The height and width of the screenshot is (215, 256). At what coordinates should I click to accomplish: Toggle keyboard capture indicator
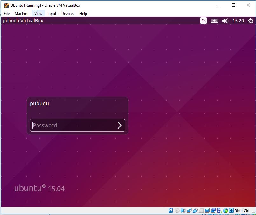click(231, 210)
